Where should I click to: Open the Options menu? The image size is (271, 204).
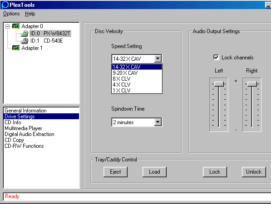pos(11,14)
